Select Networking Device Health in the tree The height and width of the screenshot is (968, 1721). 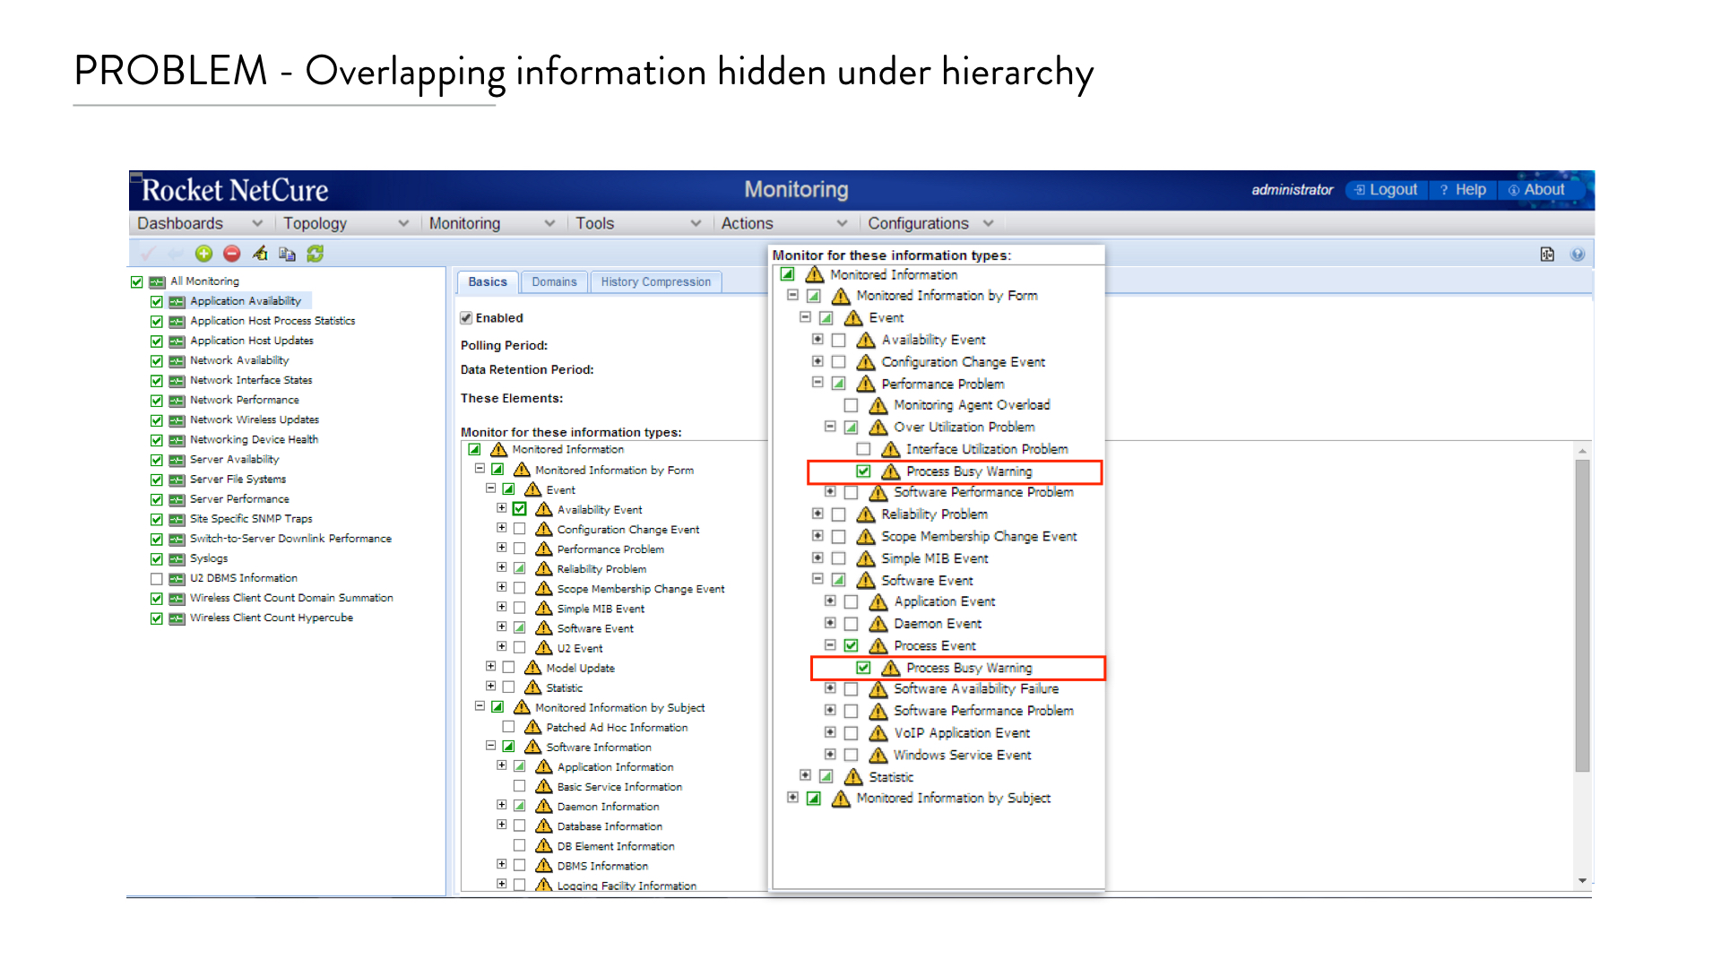(254, 439)
